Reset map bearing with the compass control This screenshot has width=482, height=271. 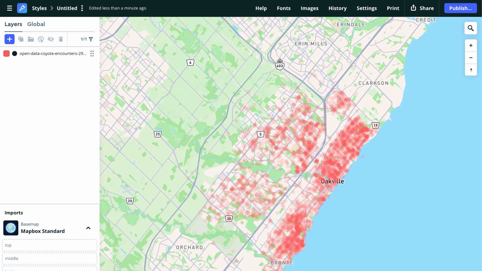pyautogui.click(x=471, y=70)
